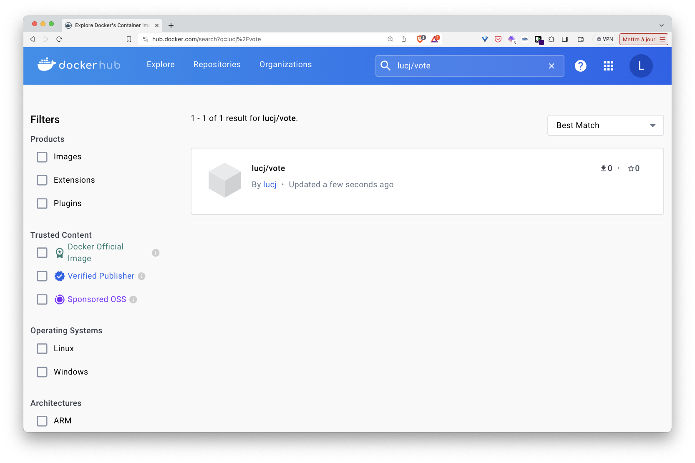The width and height of the screenshot is (695, 463).
Task: Open the help question mark icon
Action: tap(580, 65)
